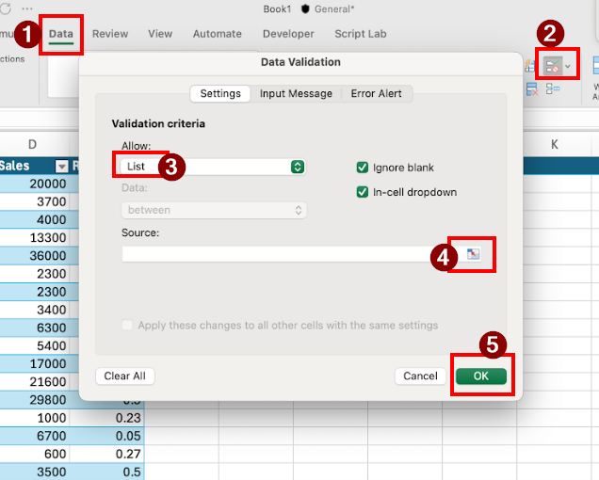Click the three-dots more options icon
599x480 pixels.
(x=27, y=8)
